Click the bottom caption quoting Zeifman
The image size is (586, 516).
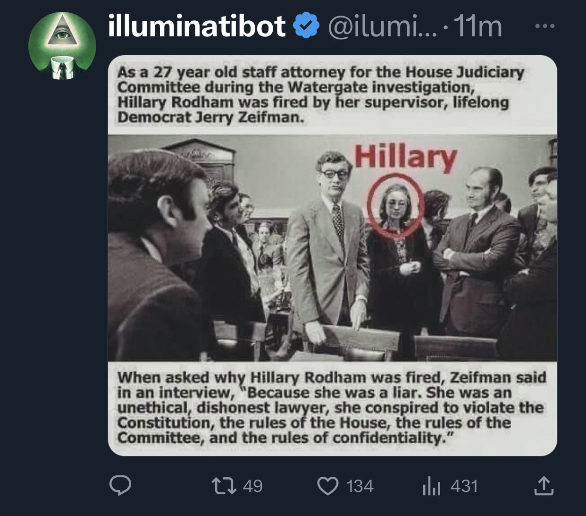point(330,407)
